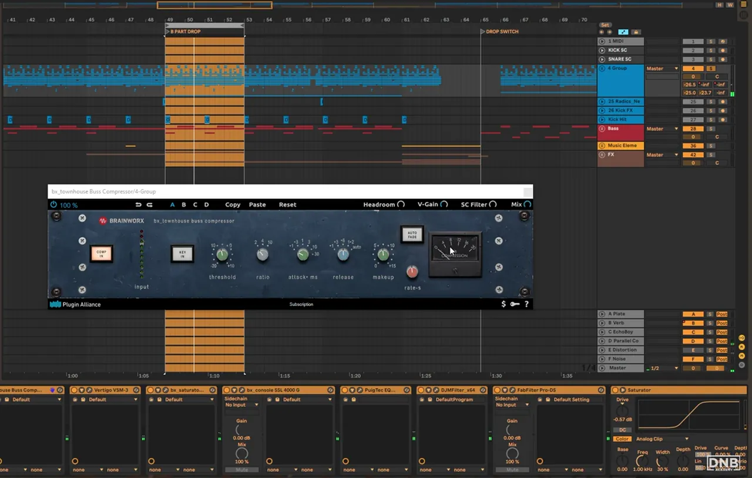The image size is (752, 478).
Task: Toggle the COMP IN switch
Action: tap(101, 254)
